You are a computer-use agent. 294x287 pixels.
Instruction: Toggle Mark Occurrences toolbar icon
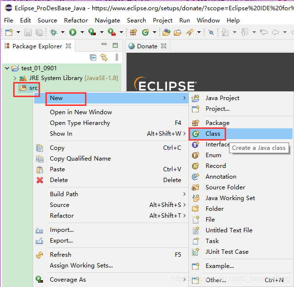(211, 32)
